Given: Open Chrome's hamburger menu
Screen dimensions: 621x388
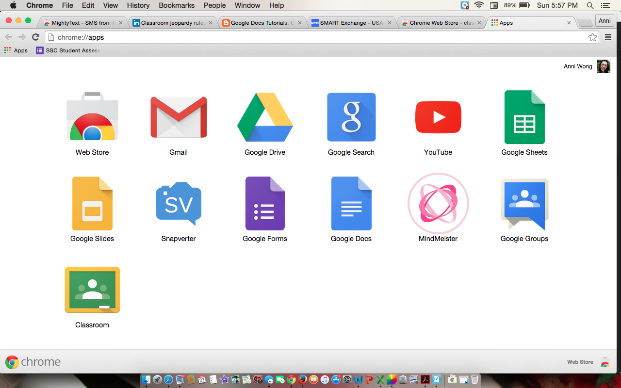Looking at the screenshot, I should (608, 37).
